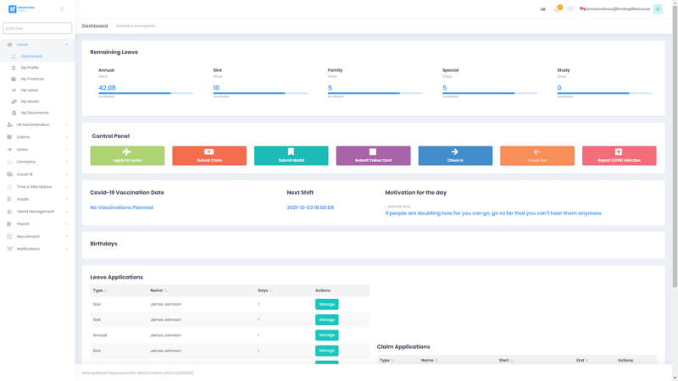The height and width of the screenshot is (381, 678).
Task: Click the Submit Yellow Card button
Action: [373, 156]
